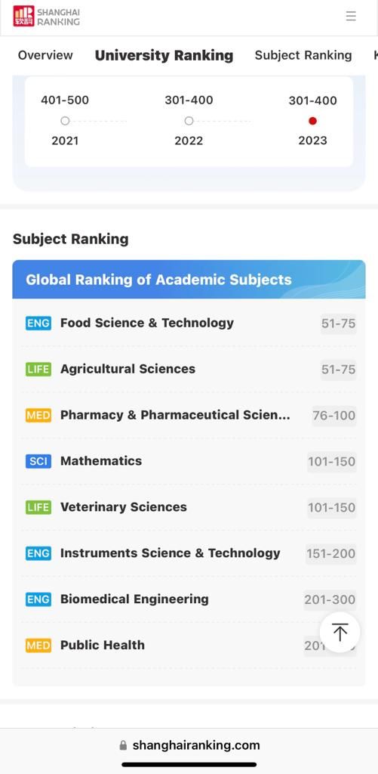
Task: Open Agricultural Sciences subject ranking
Action: pos(189,369)
